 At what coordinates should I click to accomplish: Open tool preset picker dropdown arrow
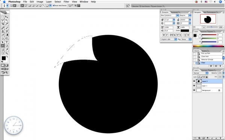pyautogui.click(x=7, y=6)
